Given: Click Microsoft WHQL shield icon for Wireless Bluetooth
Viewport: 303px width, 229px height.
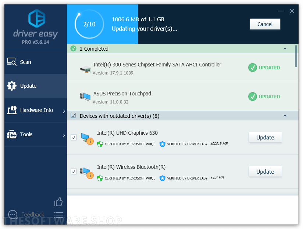Looking at the screenshot, I should [100, 178].
